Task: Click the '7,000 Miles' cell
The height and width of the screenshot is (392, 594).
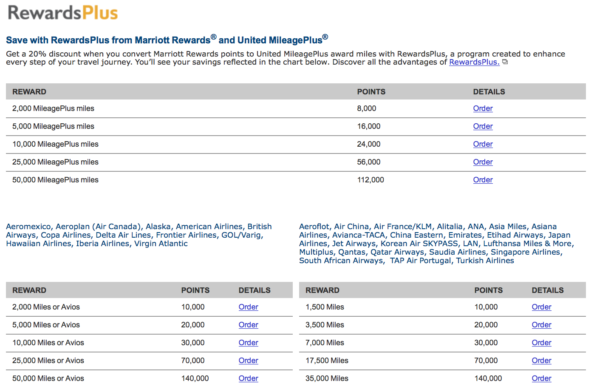Action: (325, 343)
